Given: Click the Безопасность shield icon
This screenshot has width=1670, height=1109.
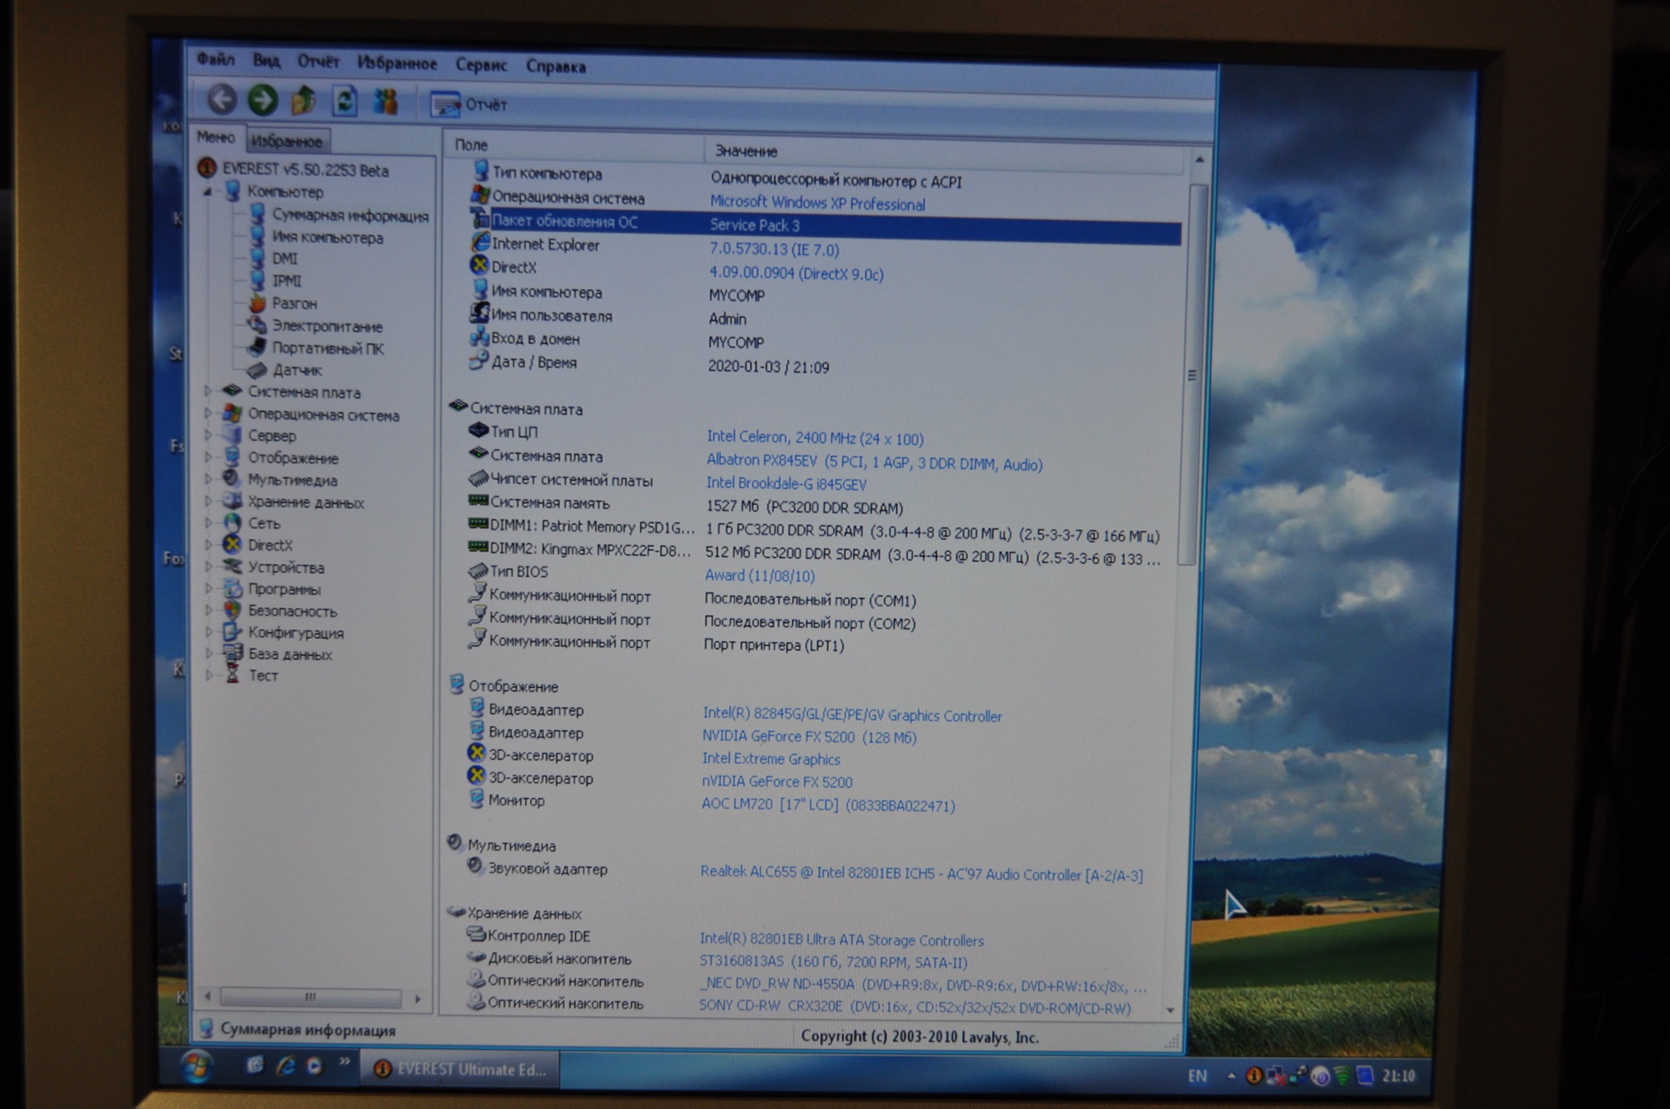Looking at the screenshot, I should pos(232,610).
